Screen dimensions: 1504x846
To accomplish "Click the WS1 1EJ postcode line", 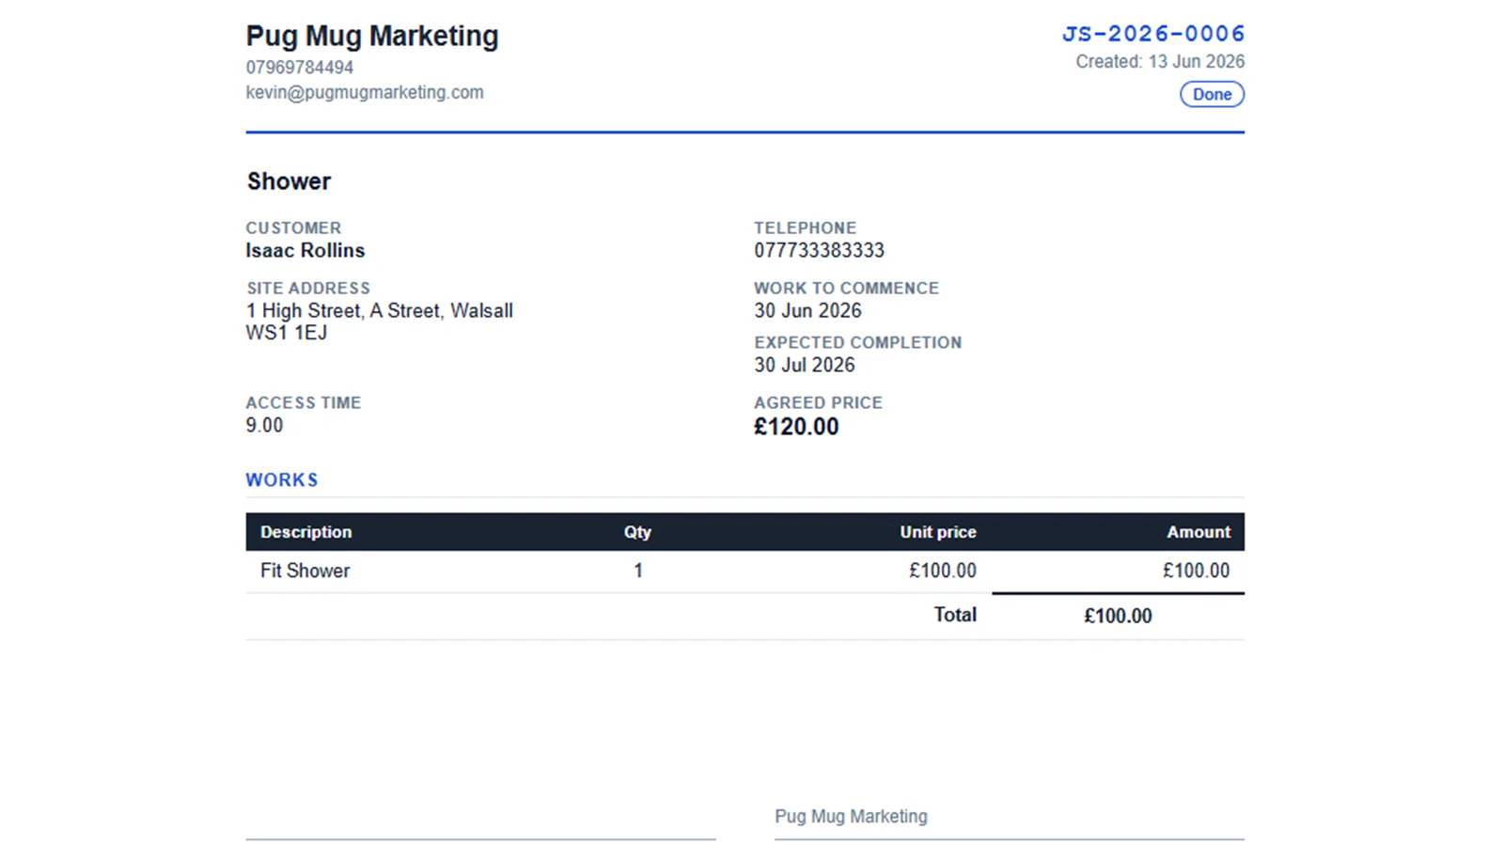I will tap(287, 333).
